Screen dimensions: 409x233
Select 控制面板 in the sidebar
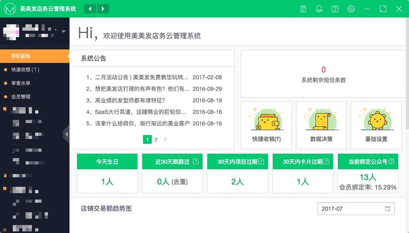pyautogui.click(x=35, y=56)
